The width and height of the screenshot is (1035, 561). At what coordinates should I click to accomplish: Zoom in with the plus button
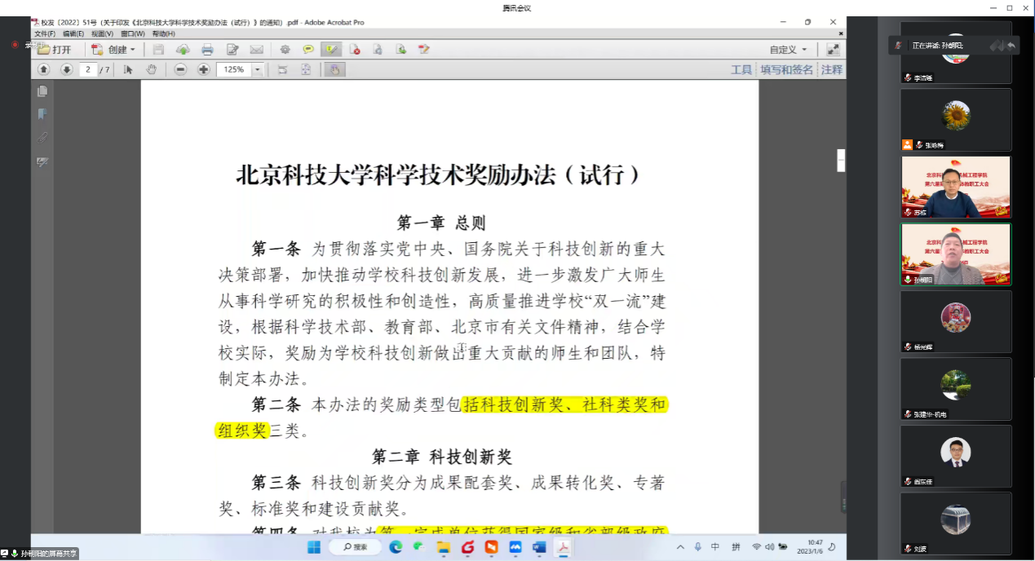[204, 70]
